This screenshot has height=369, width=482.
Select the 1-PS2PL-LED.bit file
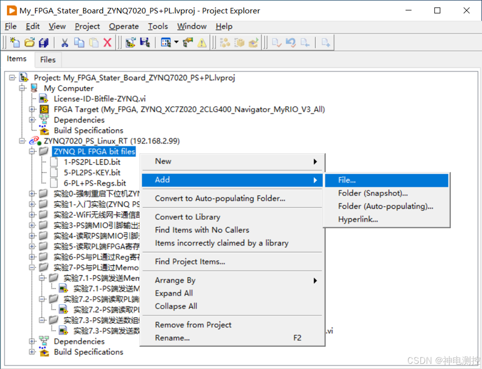coord(92,162)
